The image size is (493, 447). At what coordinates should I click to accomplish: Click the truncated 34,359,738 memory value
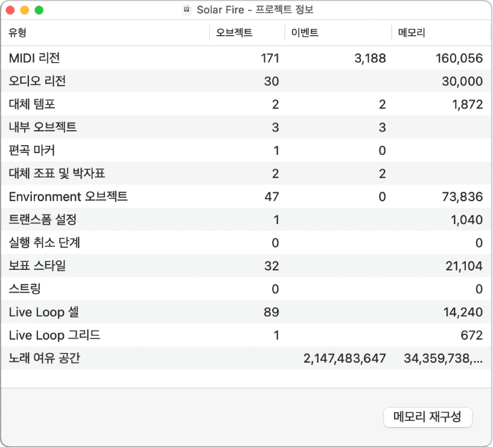point(444,358)
